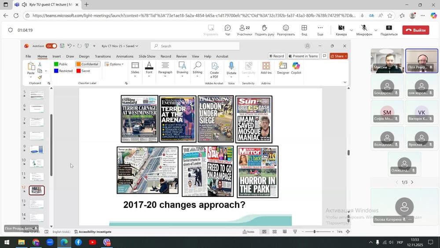Go to next page of participants
The image size is (440, 248).
click(x=412, y=182)
